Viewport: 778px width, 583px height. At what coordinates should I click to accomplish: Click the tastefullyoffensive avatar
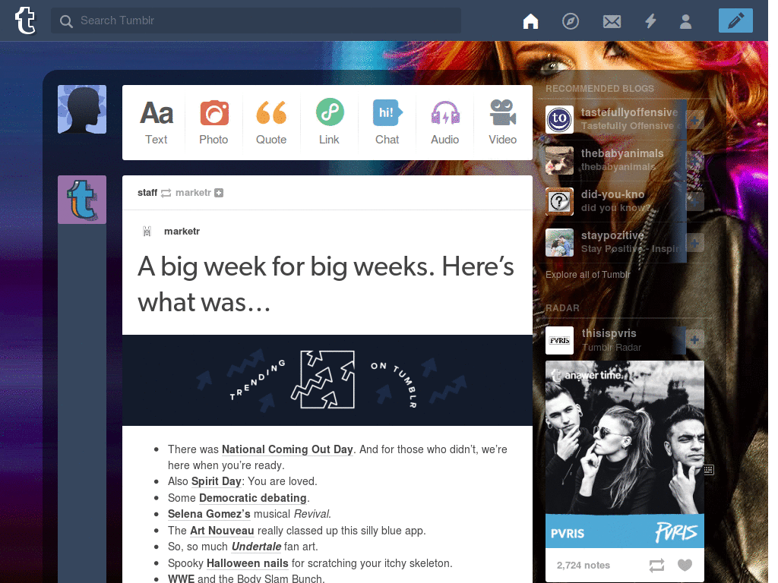(559, 119)
